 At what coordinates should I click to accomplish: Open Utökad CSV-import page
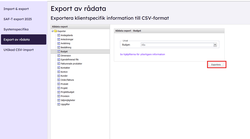point(19,50)
